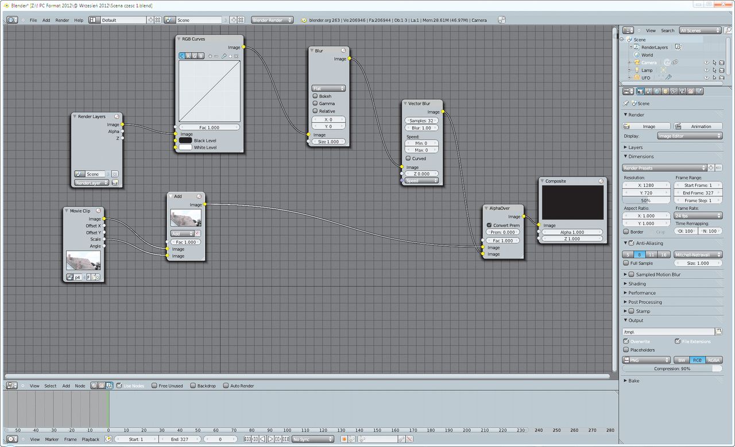Expand the Lamp item in outliner
The height and width of the screenshot is (447, 735).
[x=629, y=70]
